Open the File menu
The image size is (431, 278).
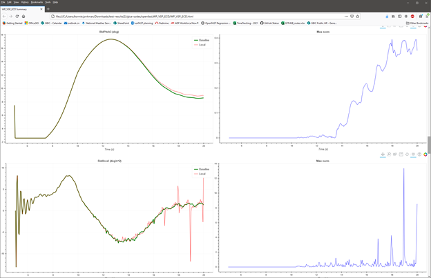point(3,2)
